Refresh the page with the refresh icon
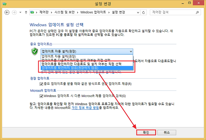This screenshot has height=140, width=206. coord(143,12)
